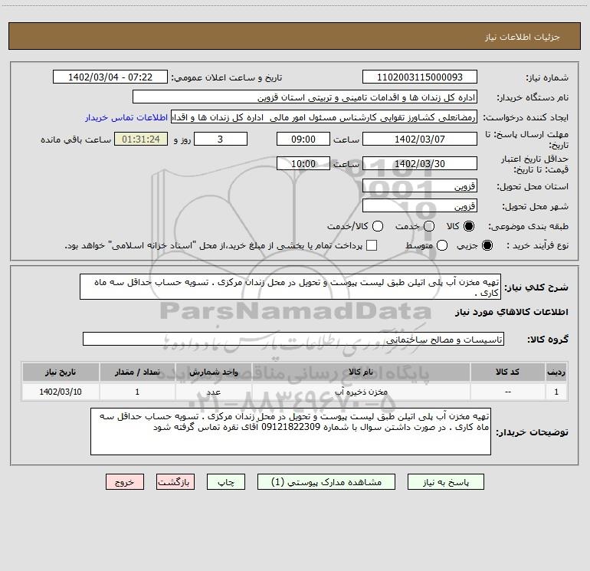This screenshot has height=571, width=590.
Task: Click the پاسخ به نیاز button
Action: (x=445, y=482)
